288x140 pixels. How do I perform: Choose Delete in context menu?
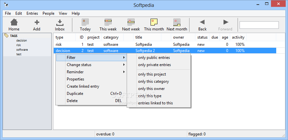click(x=91, y=100)
